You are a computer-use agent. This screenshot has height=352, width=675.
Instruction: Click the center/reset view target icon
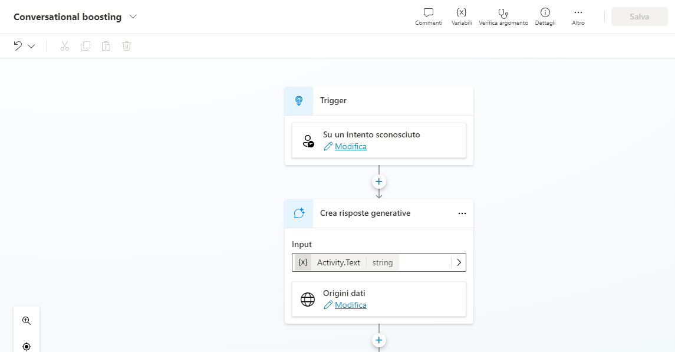point(27,347)
